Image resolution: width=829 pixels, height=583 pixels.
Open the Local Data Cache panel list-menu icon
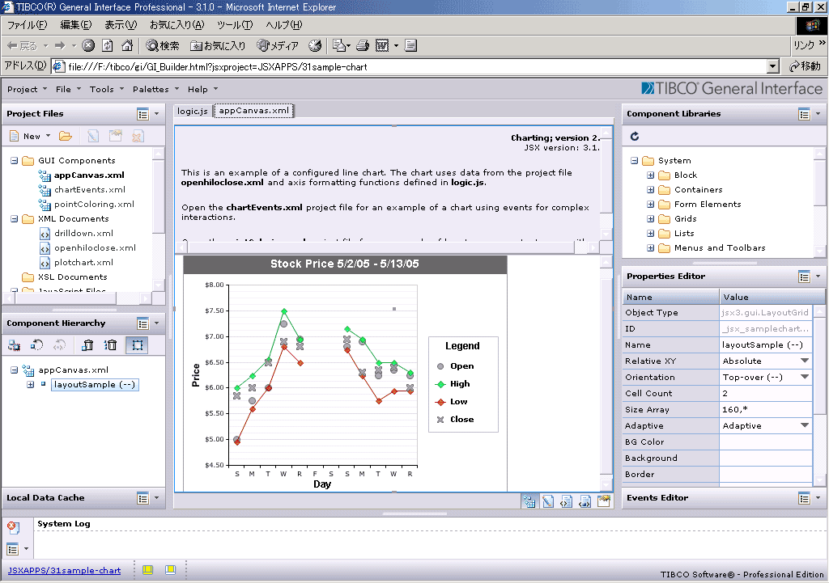pos(142,498)
